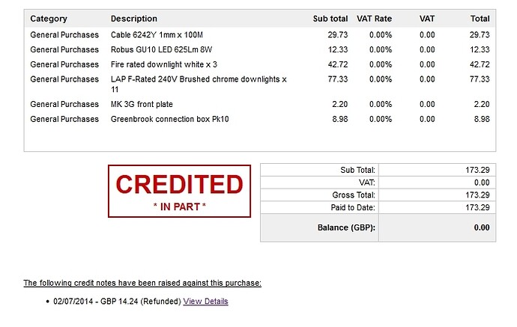Click the Category column header
This screenshot has height=327, width=517.
point(49,19)
